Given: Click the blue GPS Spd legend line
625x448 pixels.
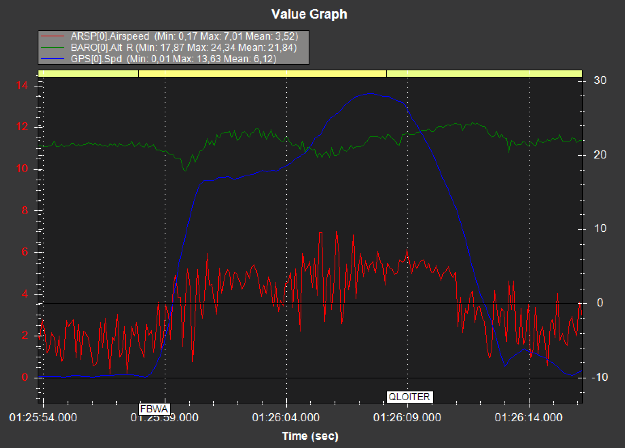Looking at the screenshot, I should tap(53, 59).
